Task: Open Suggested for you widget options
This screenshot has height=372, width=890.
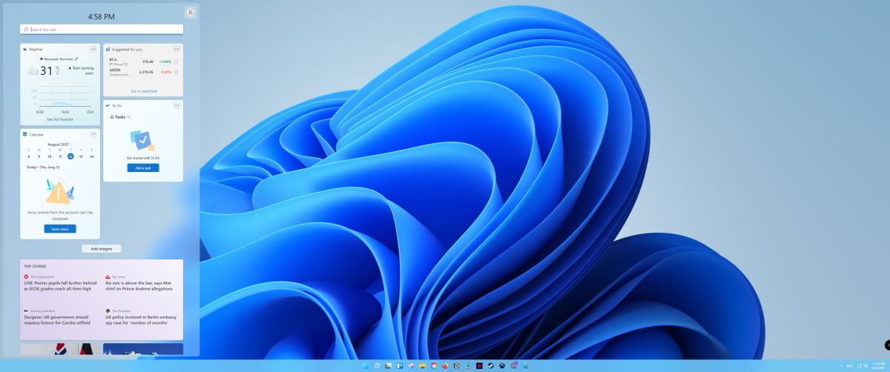Action: click(x=177, y=49)
